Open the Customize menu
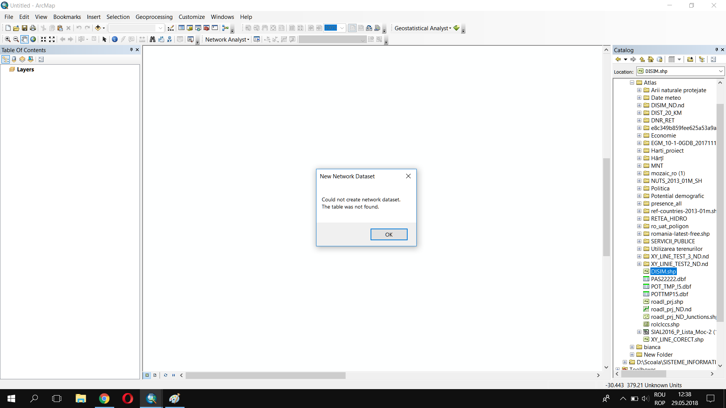Viewport: 726px width, 408px height. tap(191, 17)
